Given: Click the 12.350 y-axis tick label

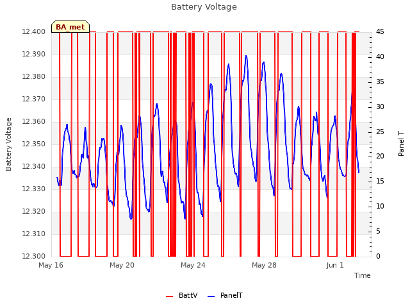Looking at the screenshot, I should pos(34,144).
